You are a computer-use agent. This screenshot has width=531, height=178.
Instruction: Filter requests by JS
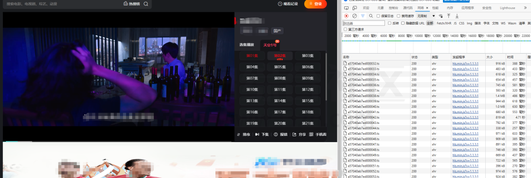click(x=455, y=23)
